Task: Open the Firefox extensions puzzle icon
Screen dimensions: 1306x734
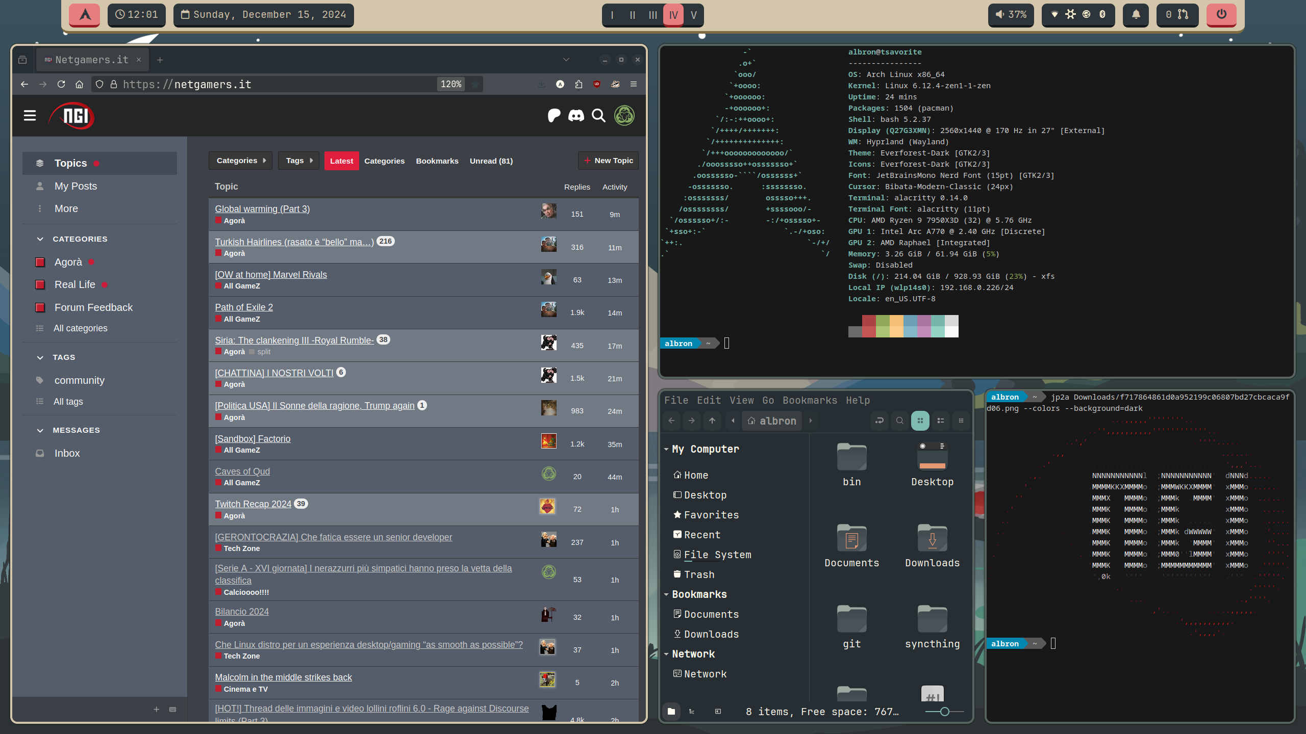Action: point(579,84)
